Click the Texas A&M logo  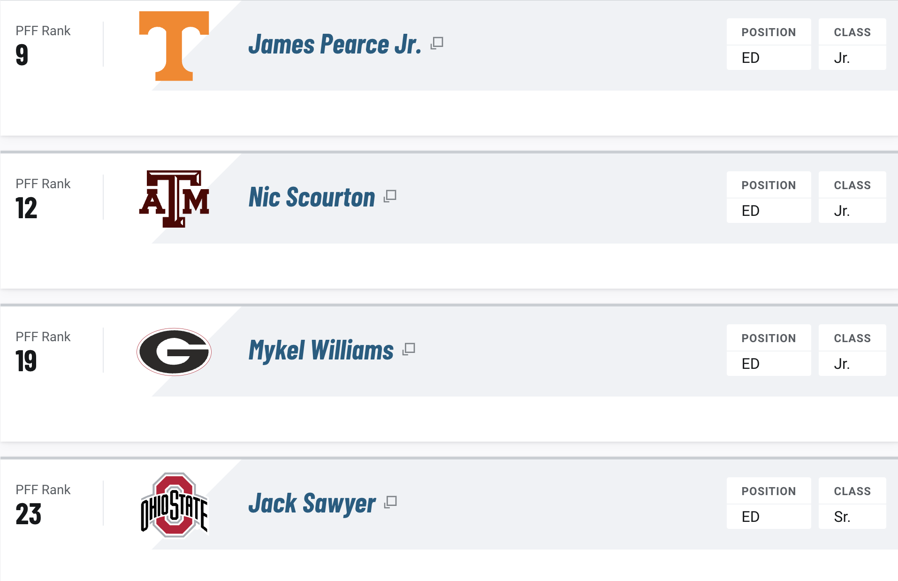click(x=174, y=199)
